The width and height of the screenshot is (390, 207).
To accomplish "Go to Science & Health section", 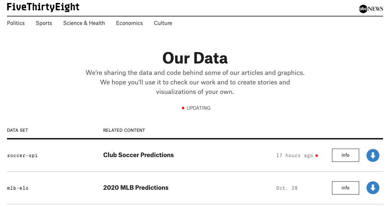I will [x=84, y=23].
